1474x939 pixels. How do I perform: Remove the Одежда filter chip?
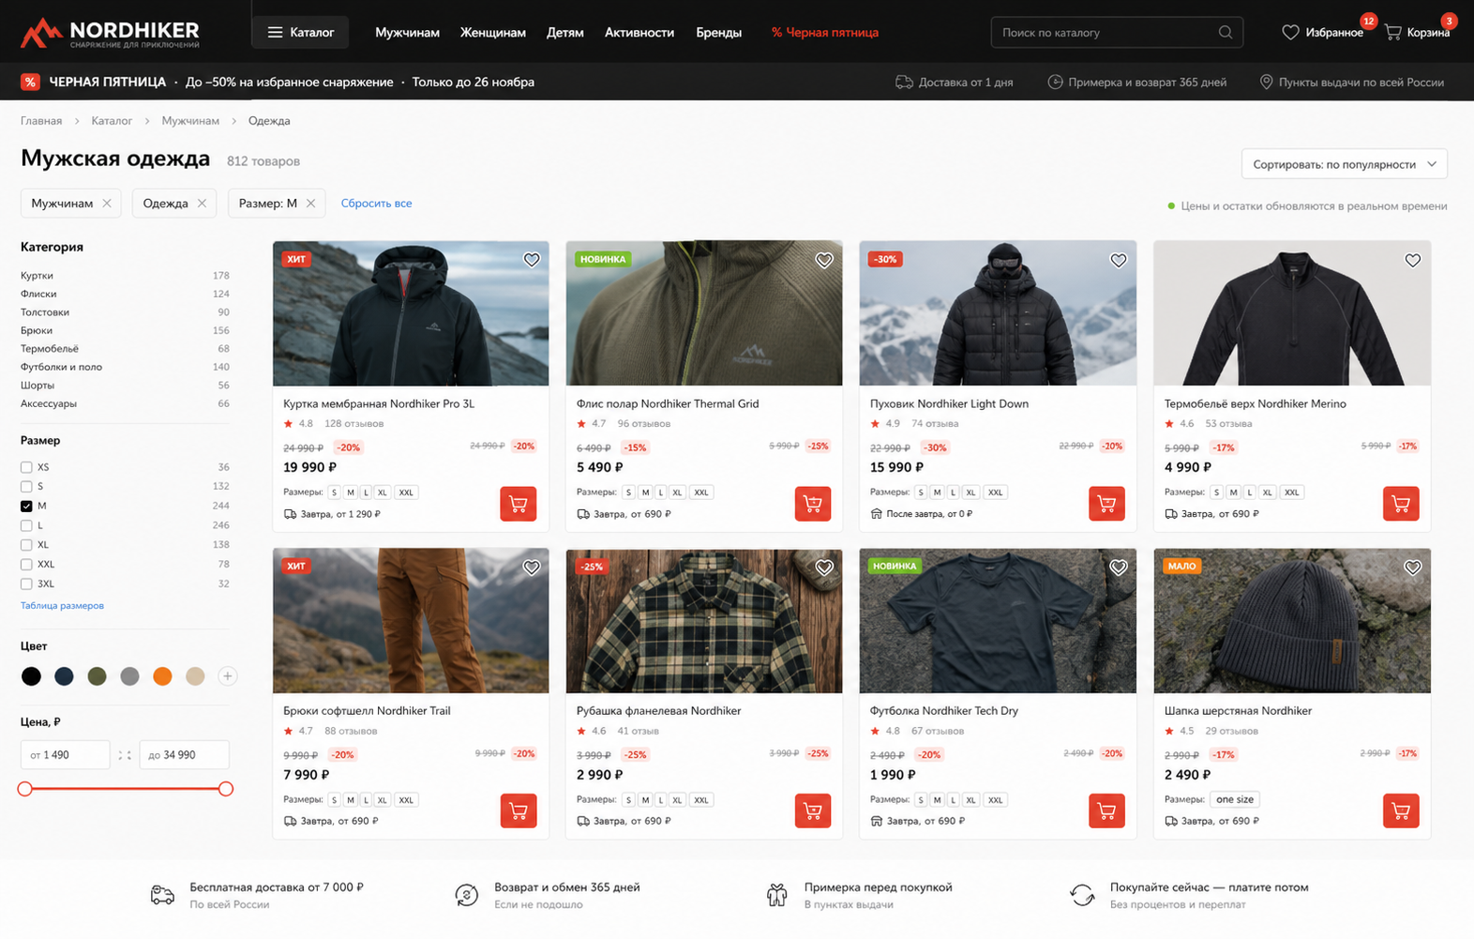pyautogui.click(x=202, y=204)
